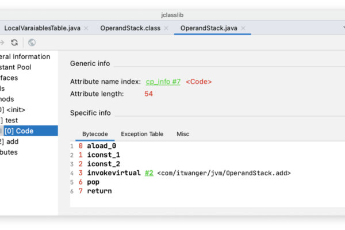Click the globe web browser icon
Viewport: 345px width, 230px height.
(32, 43)
